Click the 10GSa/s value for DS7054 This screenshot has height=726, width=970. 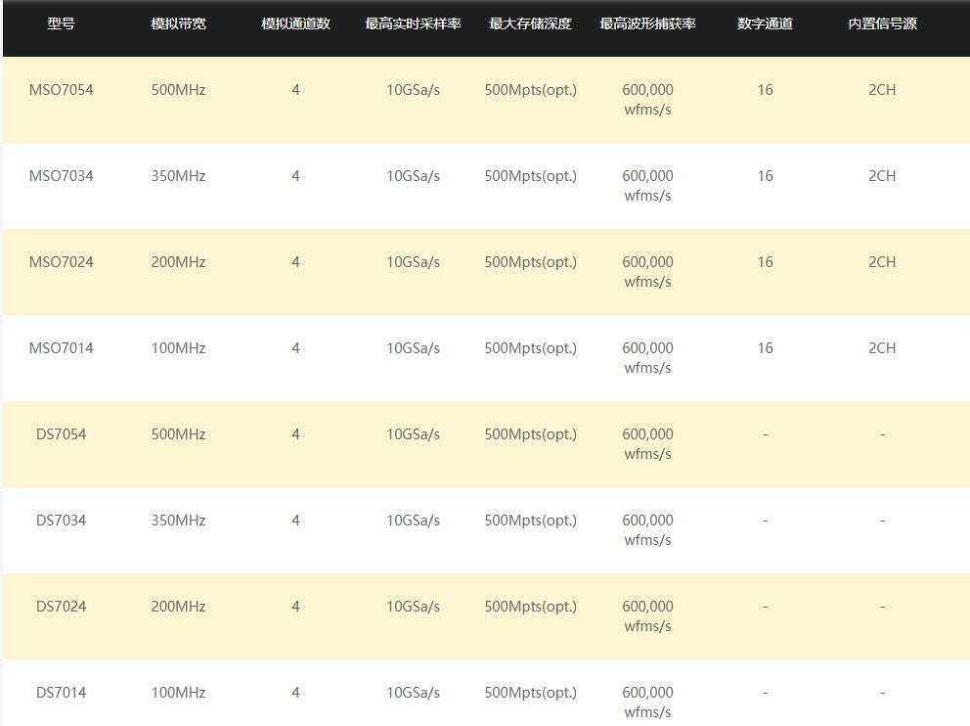(x=414, y=433)
